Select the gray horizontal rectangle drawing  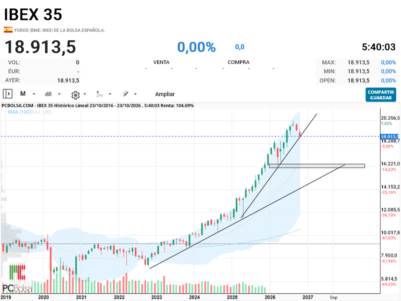317,166
